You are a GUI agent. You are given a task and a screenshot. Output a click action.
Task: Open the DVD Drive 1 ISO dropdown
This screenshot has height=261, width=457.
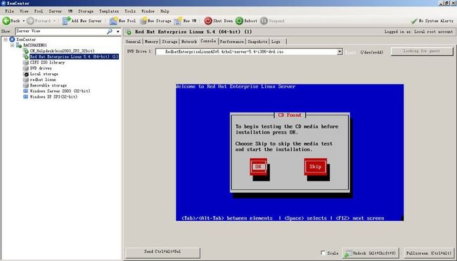pos(340,51)
